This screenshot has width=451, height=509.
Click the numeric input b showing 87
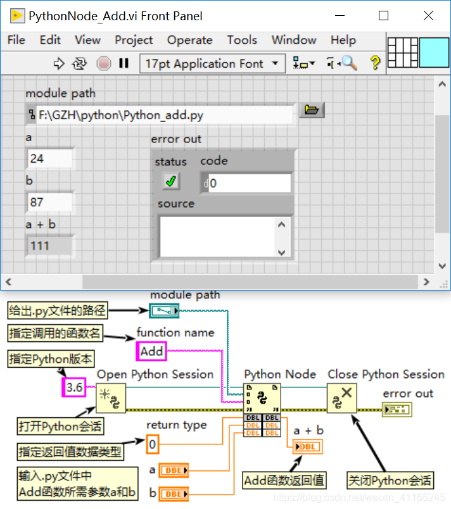point(49,202)
